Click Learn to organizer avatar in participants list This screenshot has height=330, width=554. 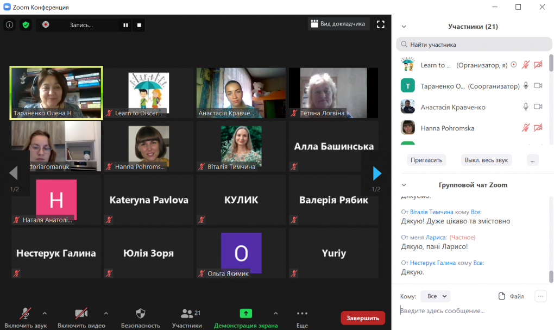[x=408, y=65]
